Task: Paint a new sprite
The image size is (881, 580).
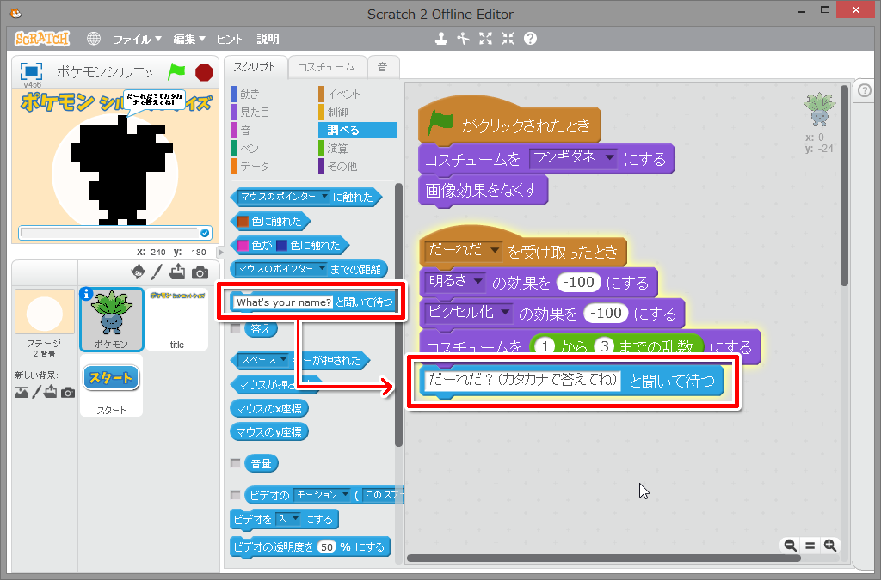Action: click(x=157, y=272)
